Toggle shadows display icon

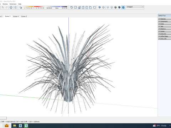21,7
